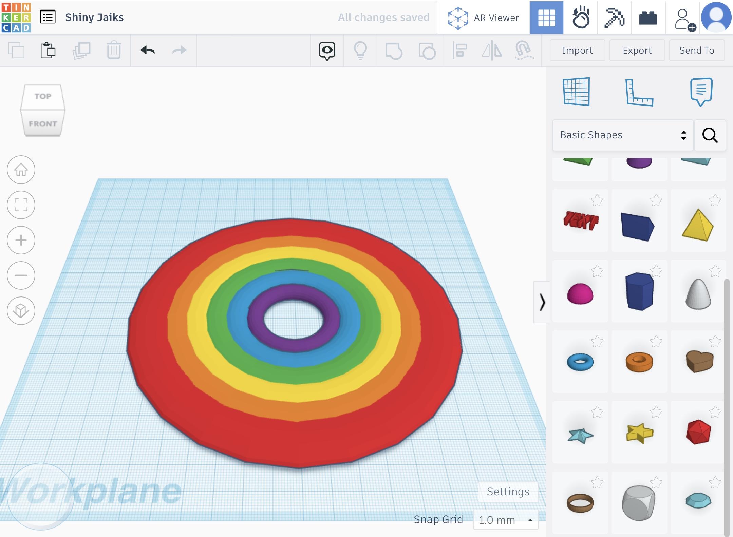
Task: Click the workplane Settings button
Action: pyautogui.click(x=508, y=492)
